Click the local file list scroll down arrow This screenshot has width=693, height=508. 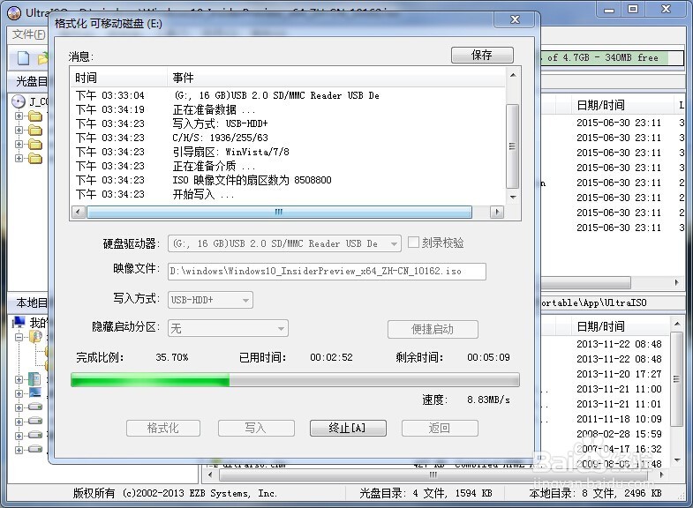tap(676, 459)
